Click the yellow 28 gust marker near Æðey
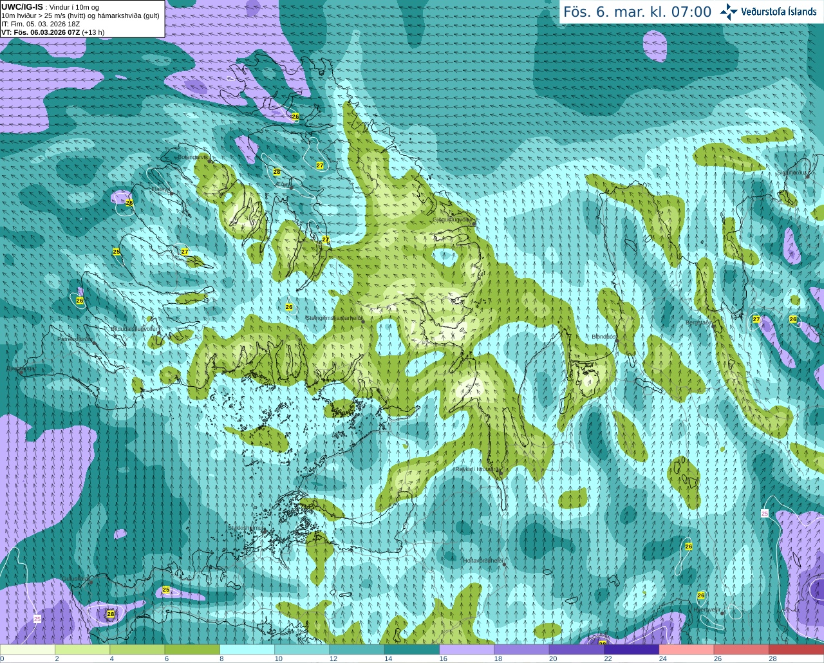The height and width of the screenshot is (663, 824). pyautogui.click(x=277, y=172)
